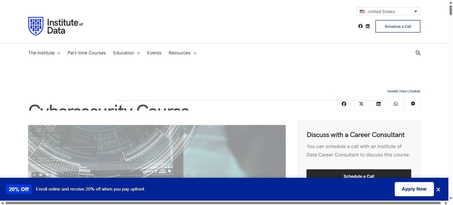453x205 pixels.
Task: Share this course on X
Action: click(361, 104)
